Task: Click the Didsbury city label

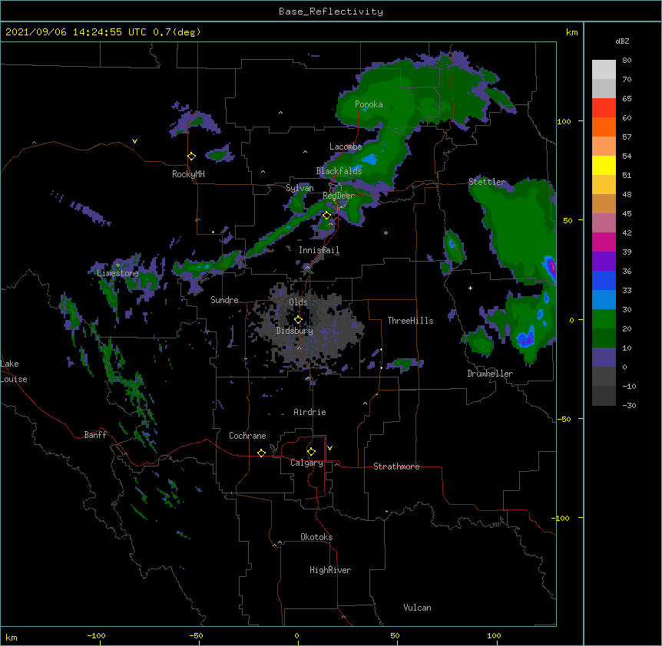Action: point(295,331)
